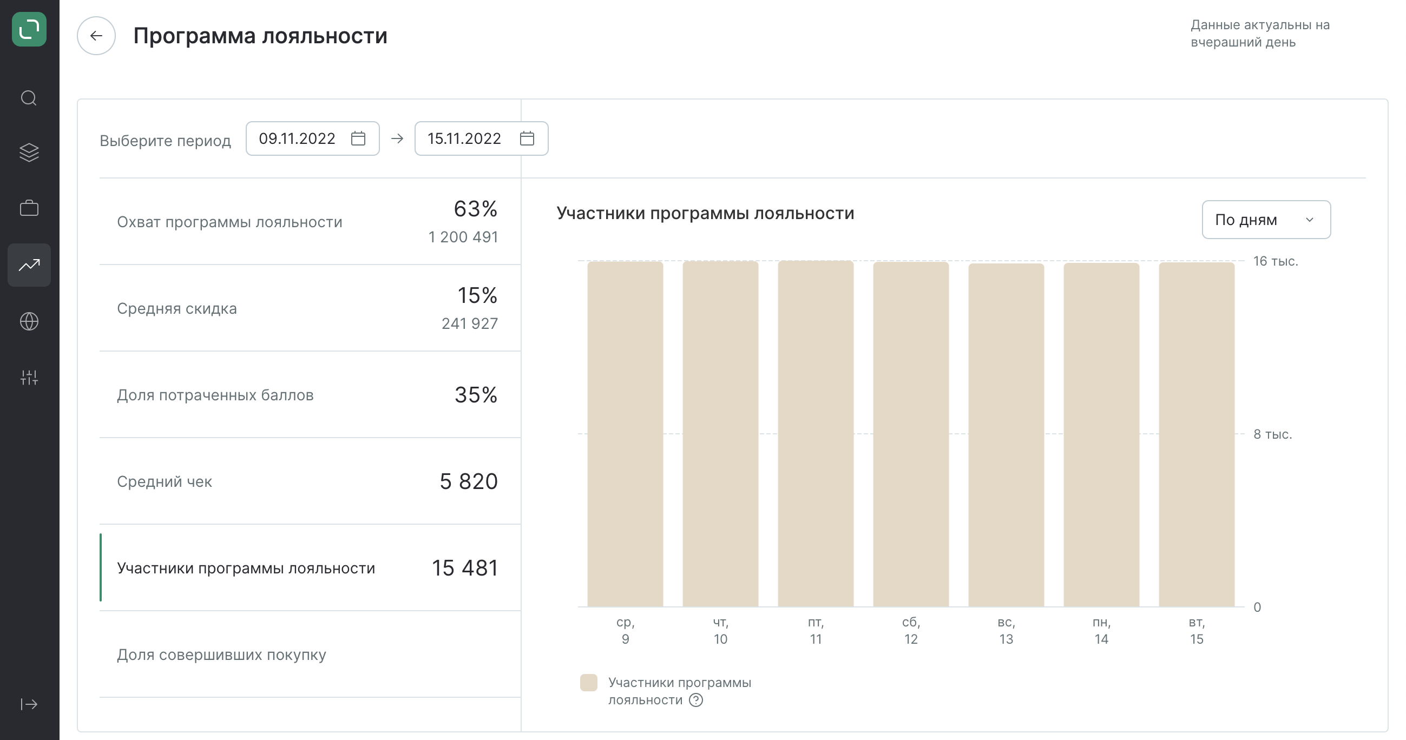
Task: Click the end date field 15.11.2022
Action: (481, 138)
